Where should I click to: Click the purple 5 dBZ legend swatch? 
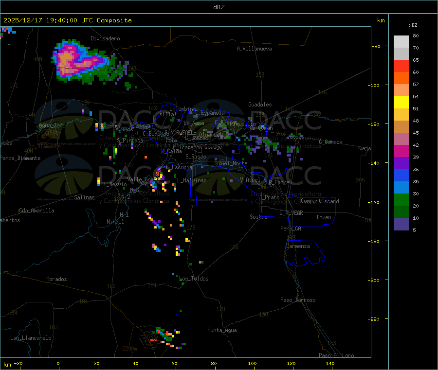pyautogui.click(x=401, y=224)
